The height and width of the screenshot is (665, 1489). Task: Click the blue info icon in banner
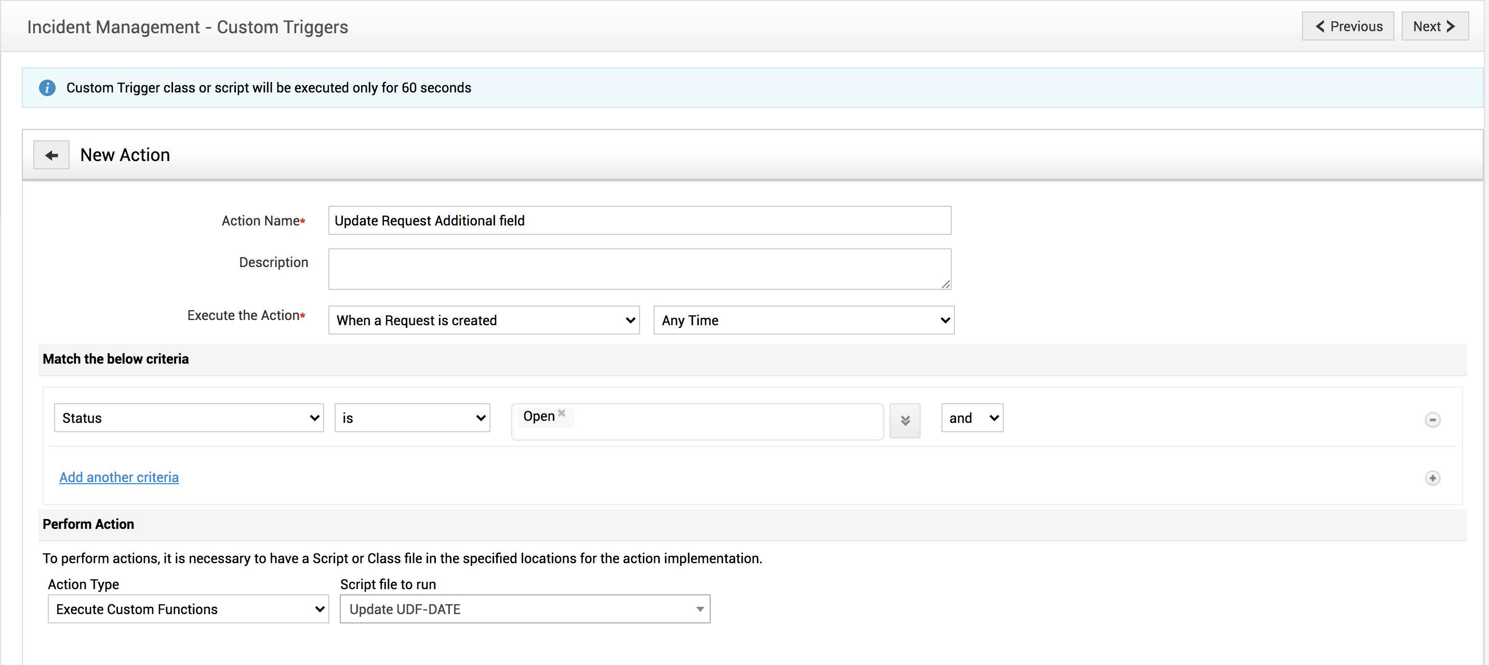(x=47, y=88)
